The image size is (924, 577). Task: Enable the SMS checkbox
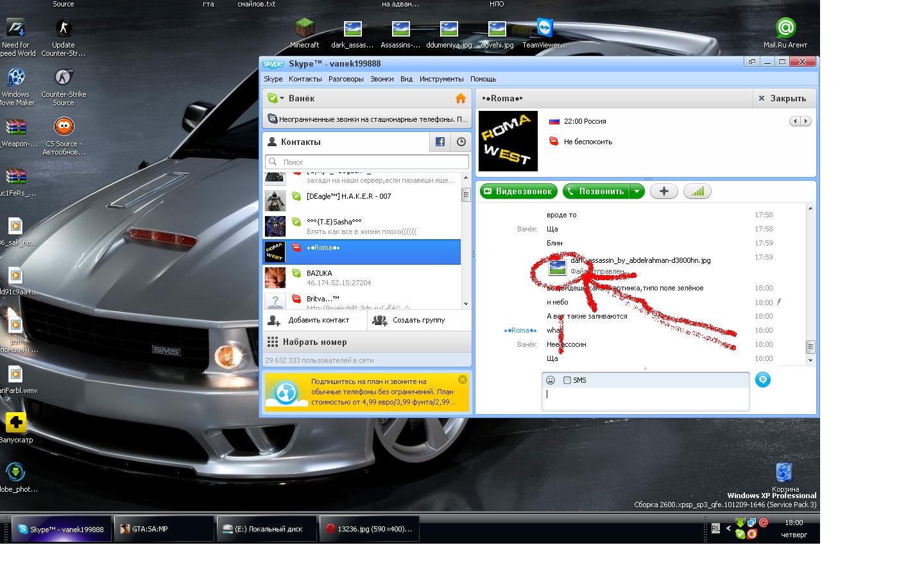(567, 380)
